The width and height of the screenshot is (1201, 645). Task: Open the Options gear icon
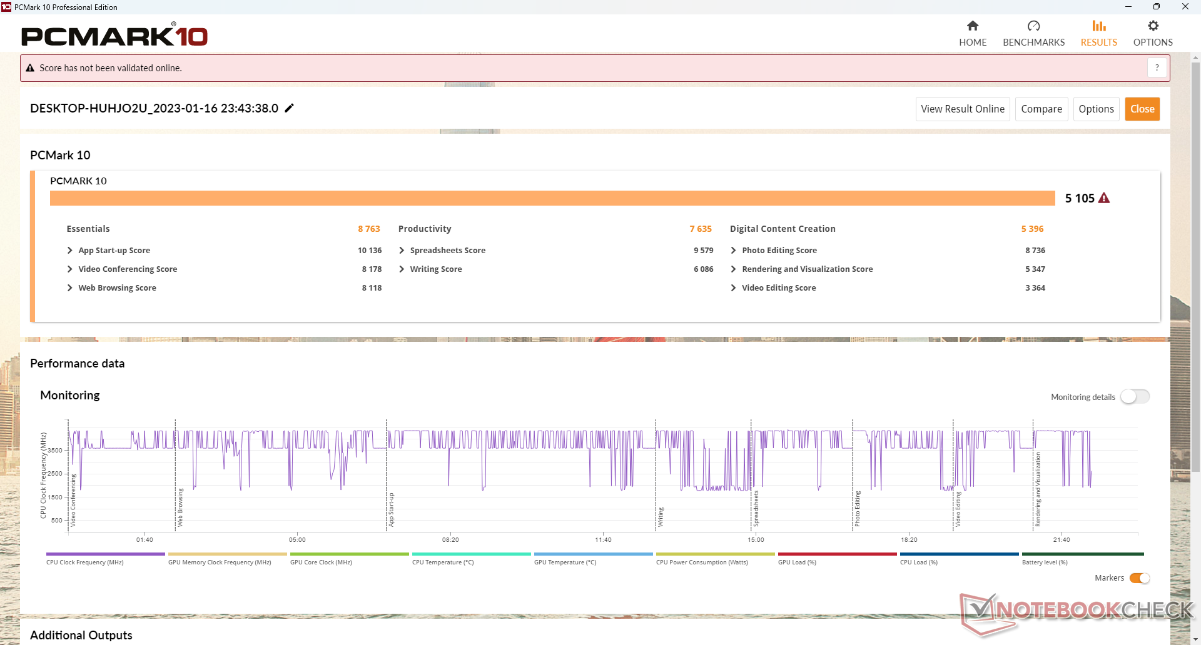coord(1153,26)
